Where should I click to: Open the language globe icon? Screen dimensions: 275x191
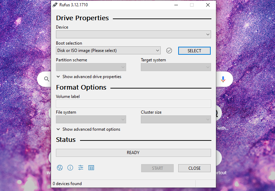coord(60,168)
